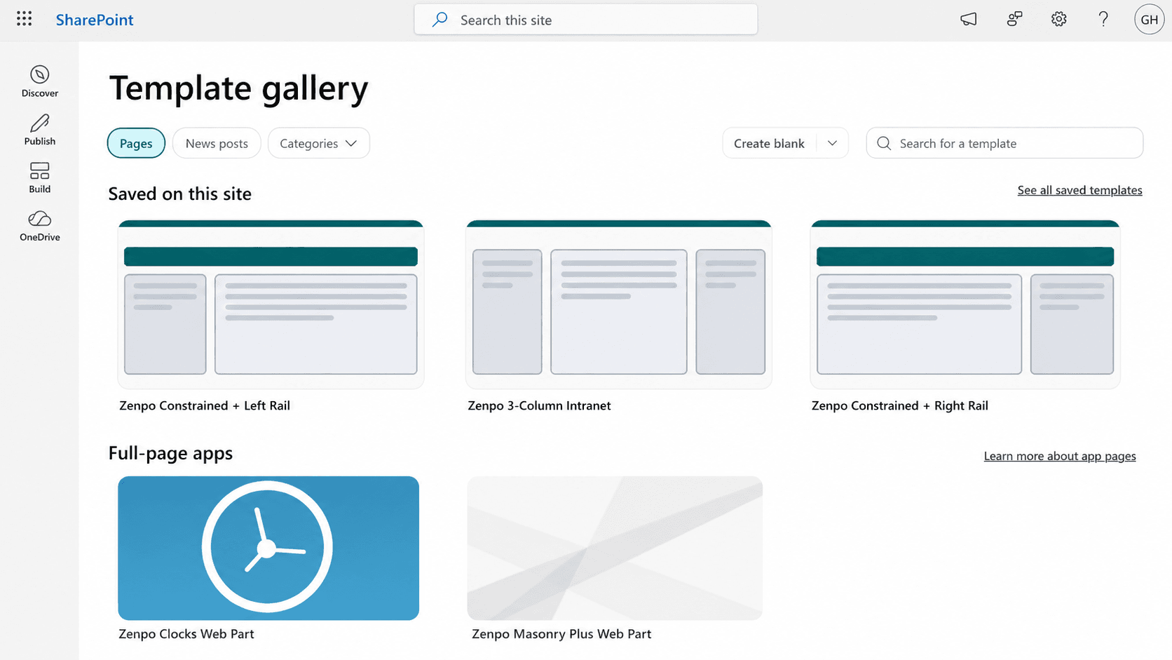Select the Zenpo Constrained + Right Rail thumbnail

(x=965, y=304)
